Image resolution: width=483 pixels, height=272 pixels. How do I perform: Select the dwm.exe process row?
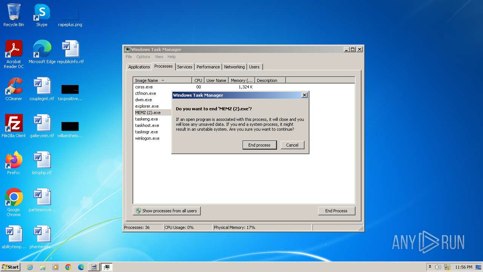[x=152, y=100]
